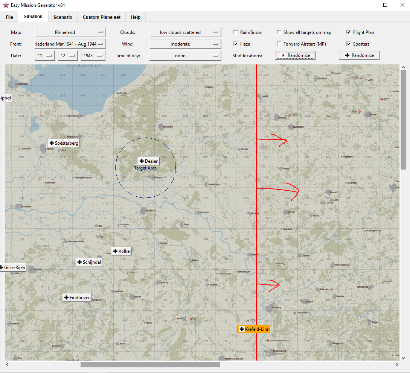
Task: Click the red star Randomize button
Action: point(295,55)
